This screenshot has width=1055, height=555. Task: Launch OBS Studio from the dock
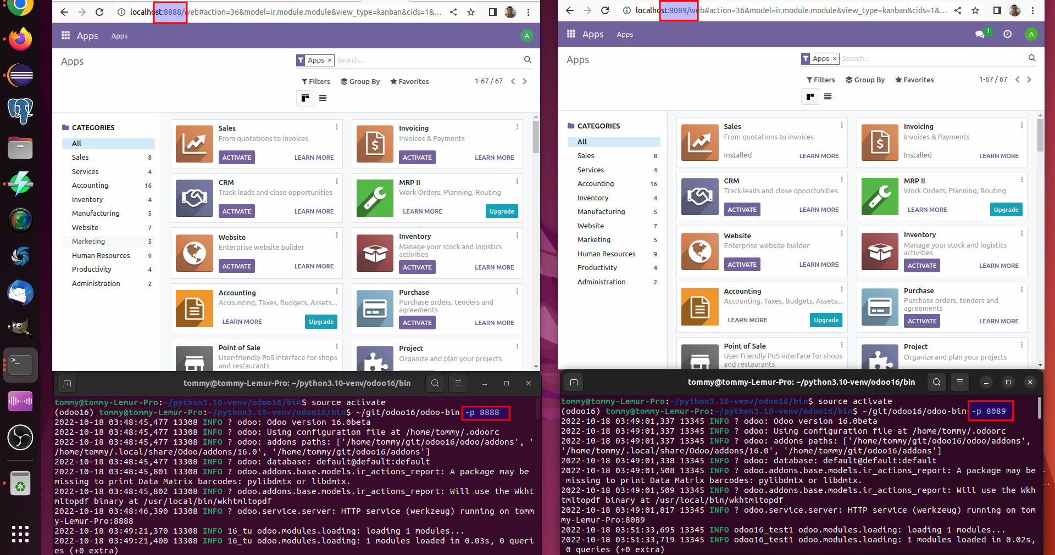[x=20, y=438]
